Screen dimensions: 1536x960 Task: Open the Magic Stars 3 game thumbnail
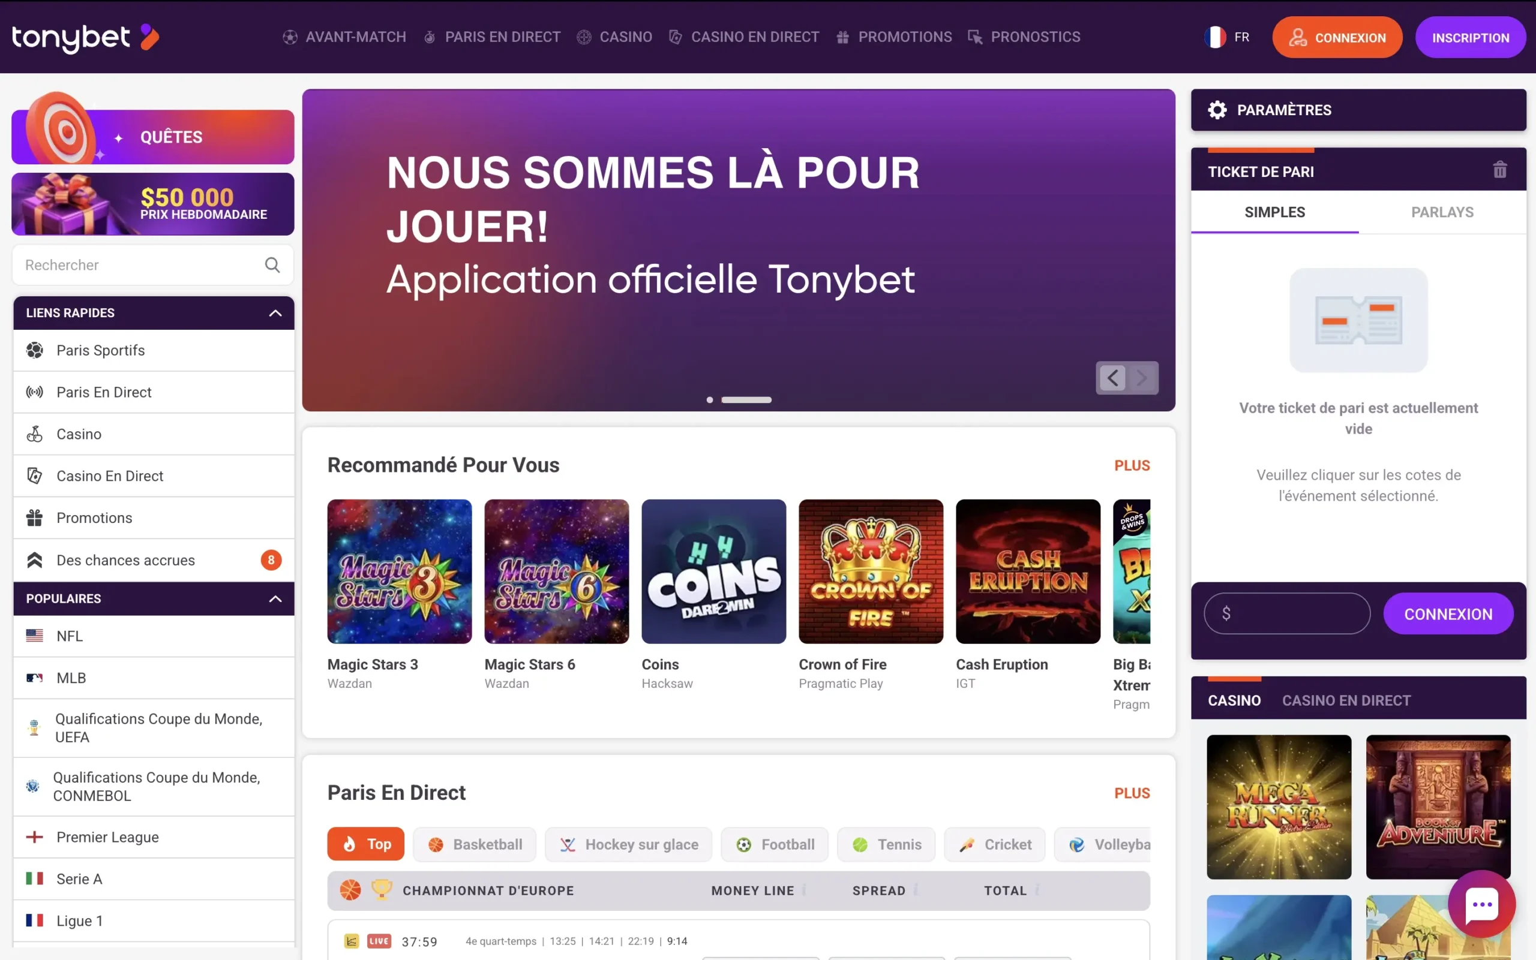[400, 571]
